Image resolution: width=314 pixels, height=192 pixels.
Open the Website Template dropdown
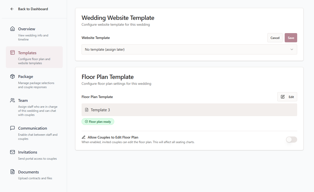coord(189,49)
